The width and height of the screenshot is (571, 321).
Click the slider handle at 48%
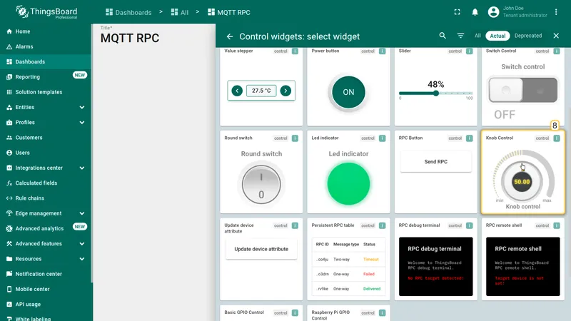pyautogui.click(x=436, y=93)
